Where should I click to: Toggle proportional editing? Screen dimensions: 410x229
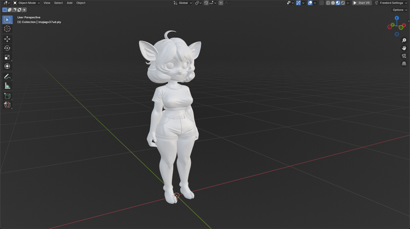pos(221,3)
